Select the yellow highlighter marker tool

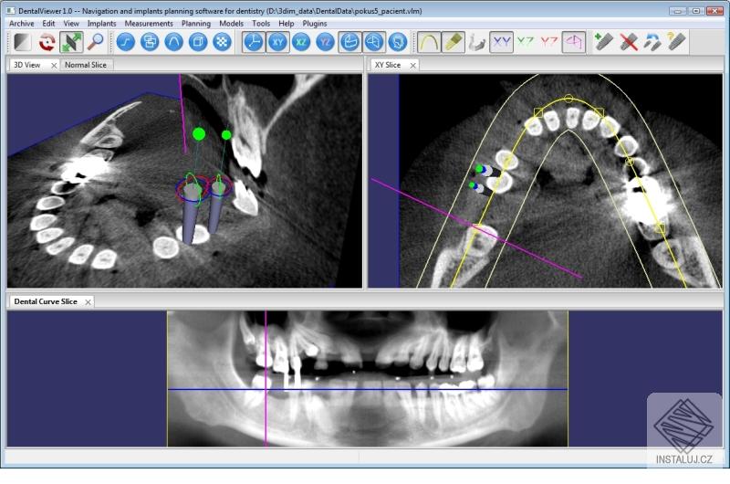pos(453,42)
